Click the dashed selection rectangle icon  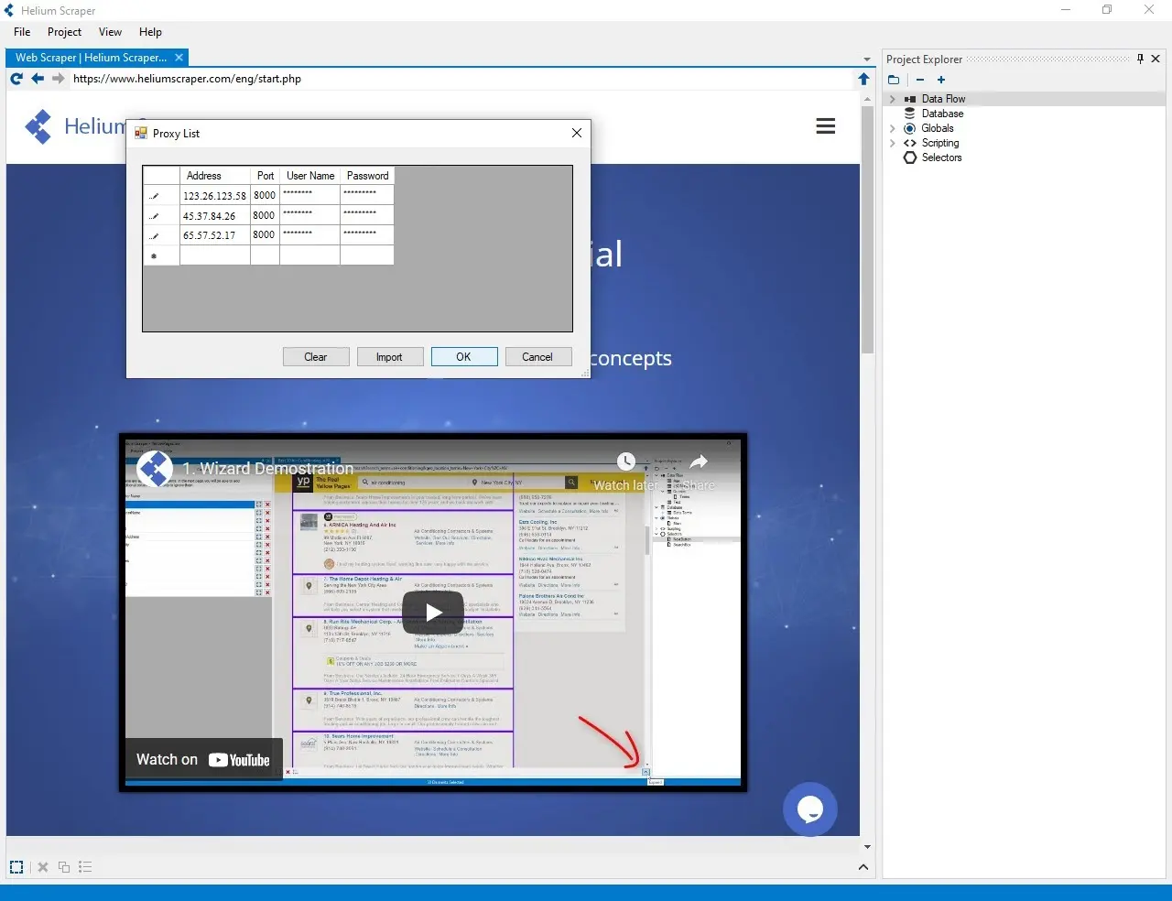(16, 867)
